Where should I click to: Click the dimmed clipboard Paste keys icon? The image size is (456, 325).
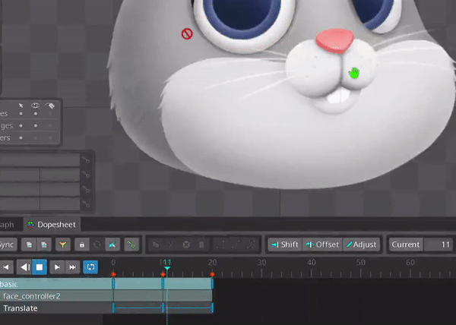click(201, 245)
